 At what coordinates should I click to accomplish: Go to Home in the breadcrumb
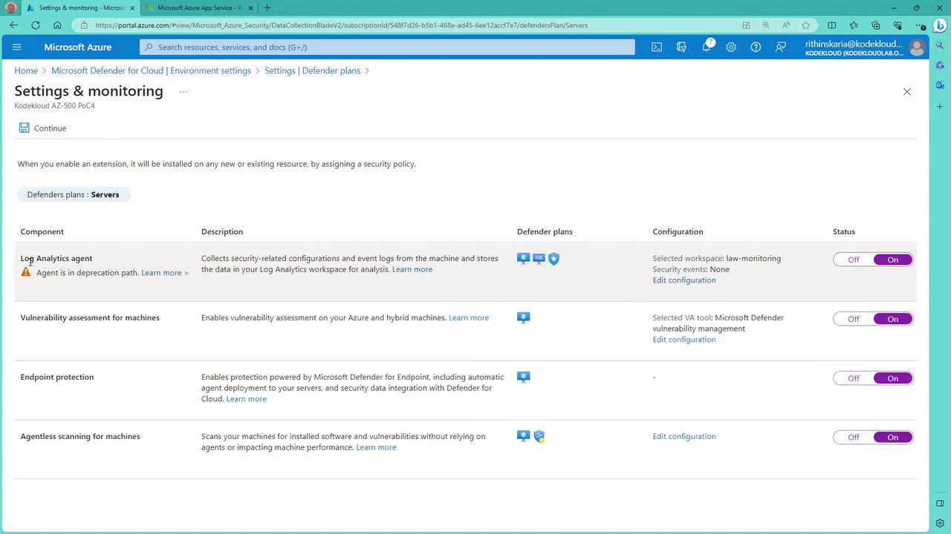pyautogui.click(x=26, y=70)
